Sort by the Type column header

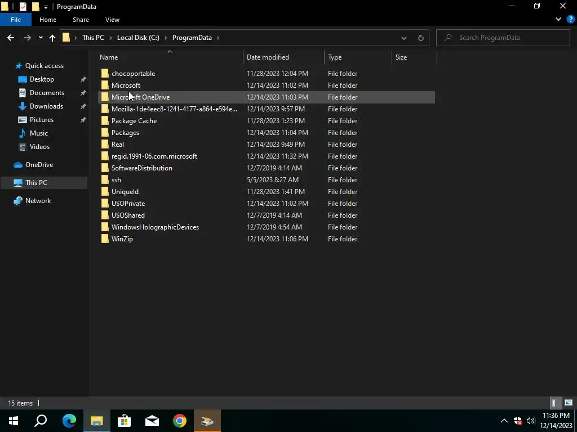tap(358, 57)
